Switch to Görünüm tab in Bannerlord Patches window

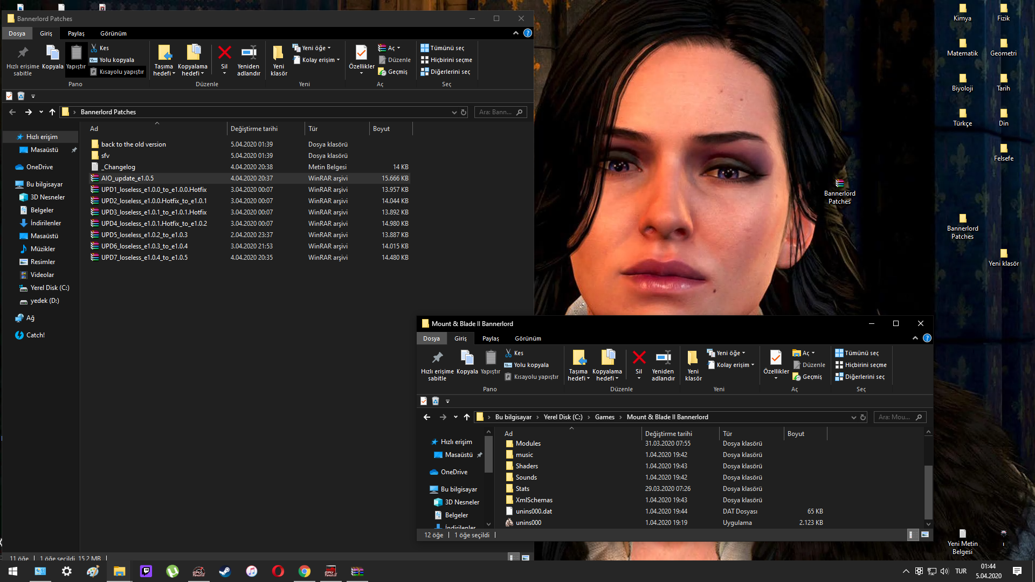(x=113, y=33)
